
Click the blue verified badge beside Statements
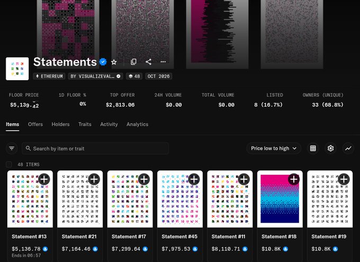103,62
